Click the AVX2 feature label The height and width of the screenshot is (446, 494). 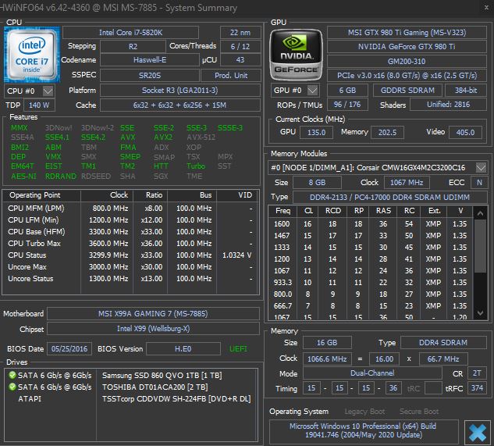[163, 137]
